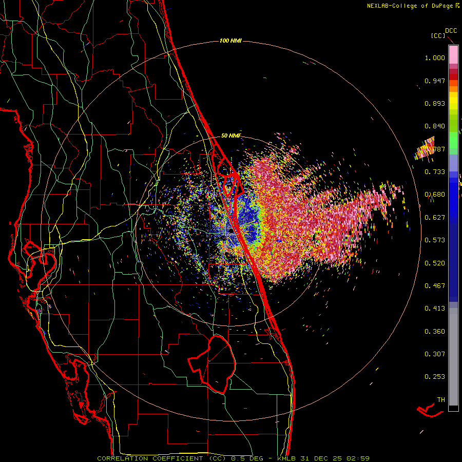
Task: Click the 0.360 scale label
Action: [x=435, y=332]
